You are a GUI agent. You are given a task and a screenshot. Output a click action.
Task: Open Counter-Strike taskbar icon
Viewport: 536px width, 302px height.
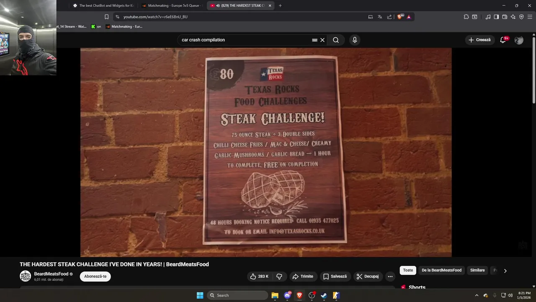(336, 295)
